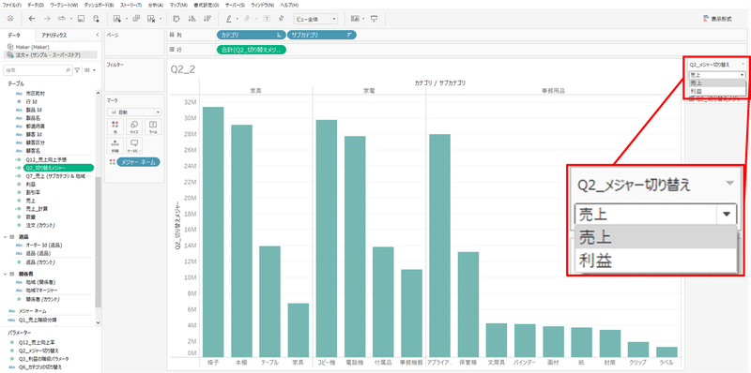
Task: Open dropdown arrow beside clear sheet icon
Action: click(160, 19)
